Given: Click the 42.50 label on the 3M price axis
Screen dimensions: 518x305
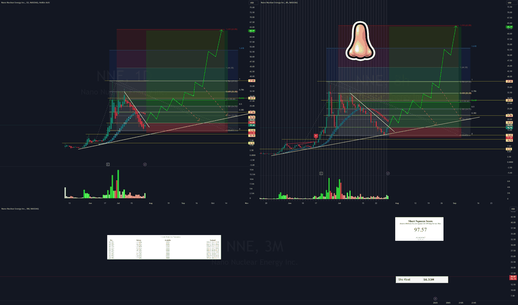Looking at the screenshot, I should pos(512,217).
